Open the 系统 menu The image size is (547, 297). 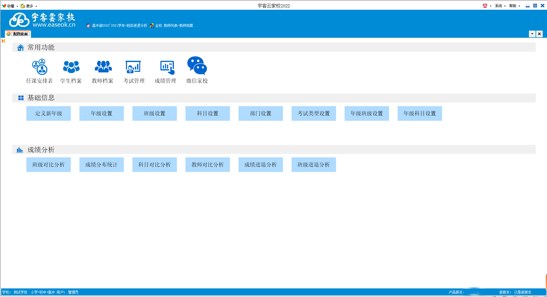500,6
